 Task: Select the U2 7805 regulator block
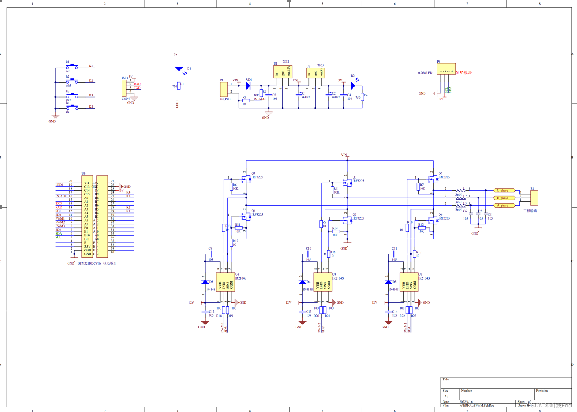click(315, 72)
